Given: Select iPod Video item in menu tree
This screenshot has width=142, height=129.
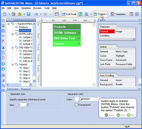Looking at the screenshot, I should pos(28,51).
